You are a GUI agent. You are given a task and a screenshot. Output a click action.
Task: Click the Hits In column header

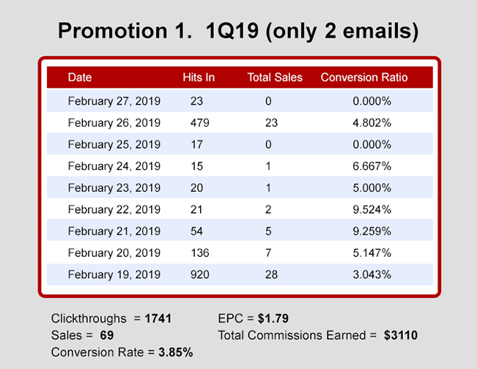(x=198, y=77)
